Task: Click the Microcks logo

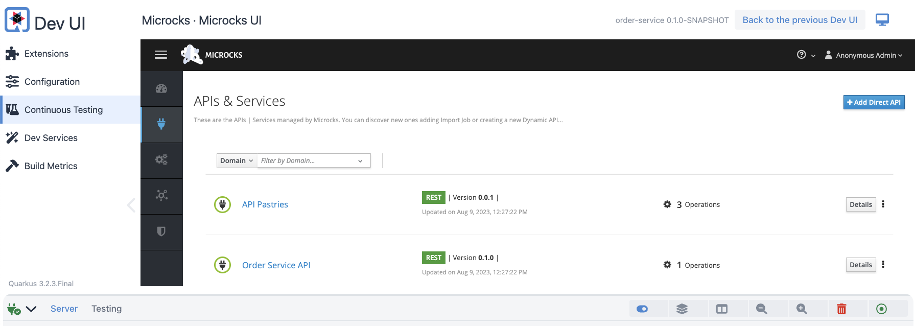Action: tap(212, 55)
